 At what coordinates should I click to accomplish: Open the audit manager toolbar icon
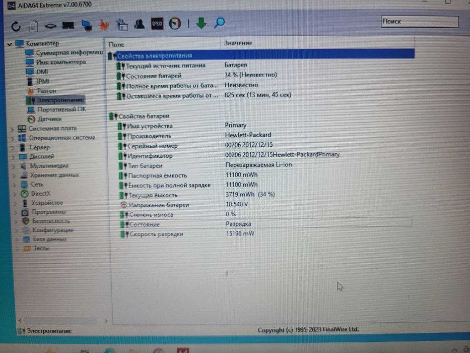(122, 25)
